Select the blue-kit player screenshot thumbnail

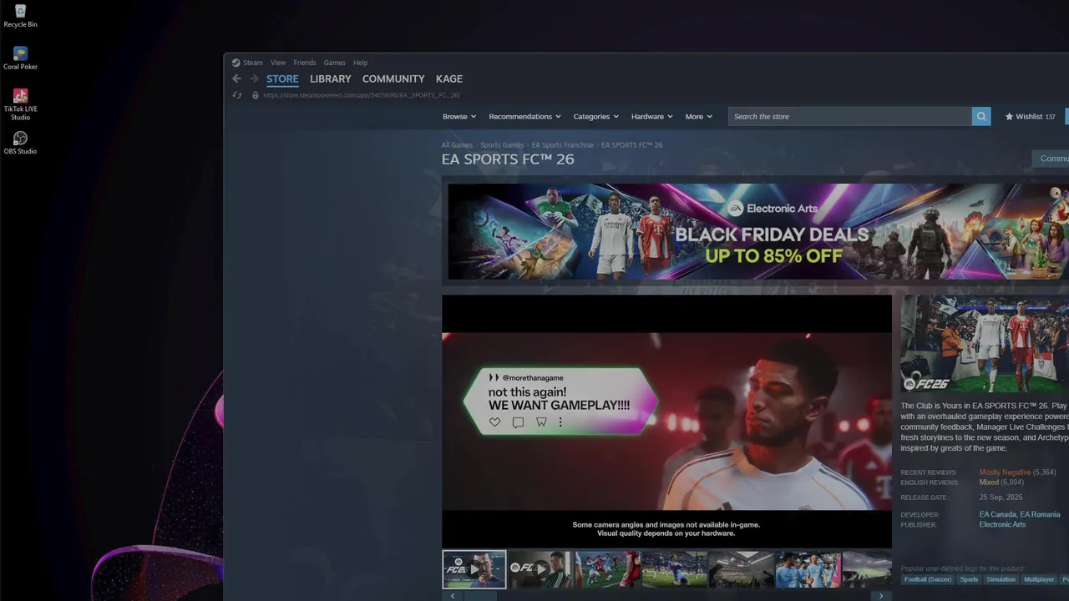675,569
